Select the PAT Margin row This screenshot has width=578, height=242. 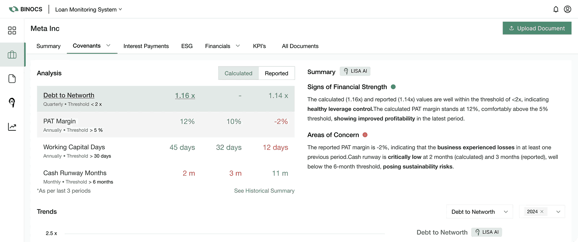pos(166,125)
